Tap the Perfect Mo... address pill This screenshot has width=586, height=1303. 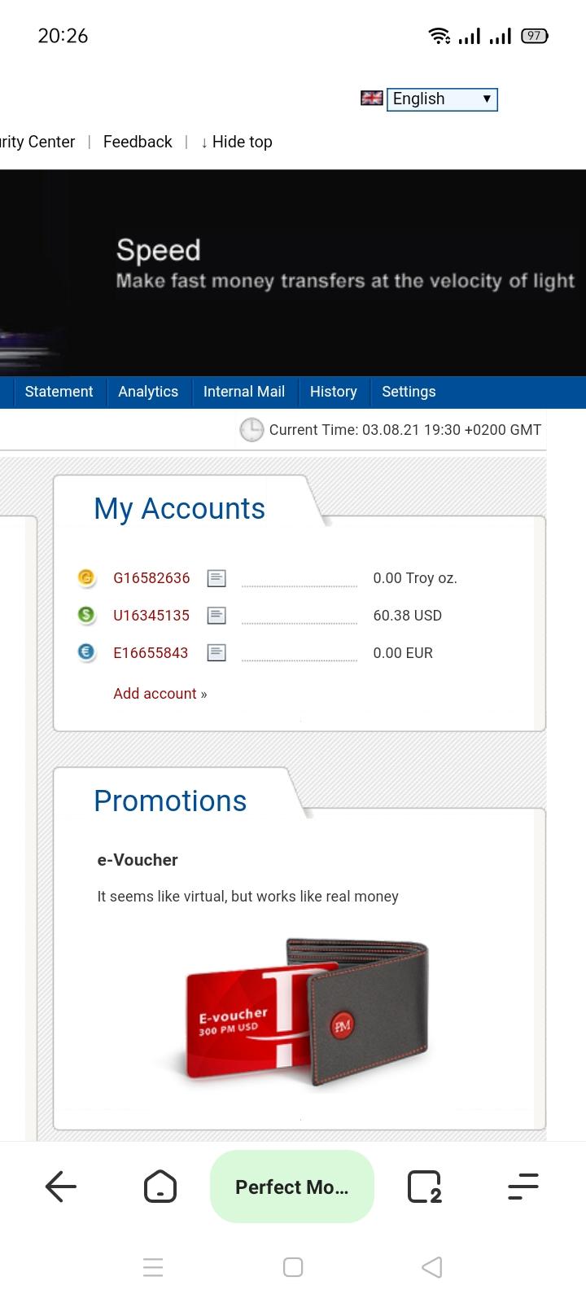(292, 1187)
